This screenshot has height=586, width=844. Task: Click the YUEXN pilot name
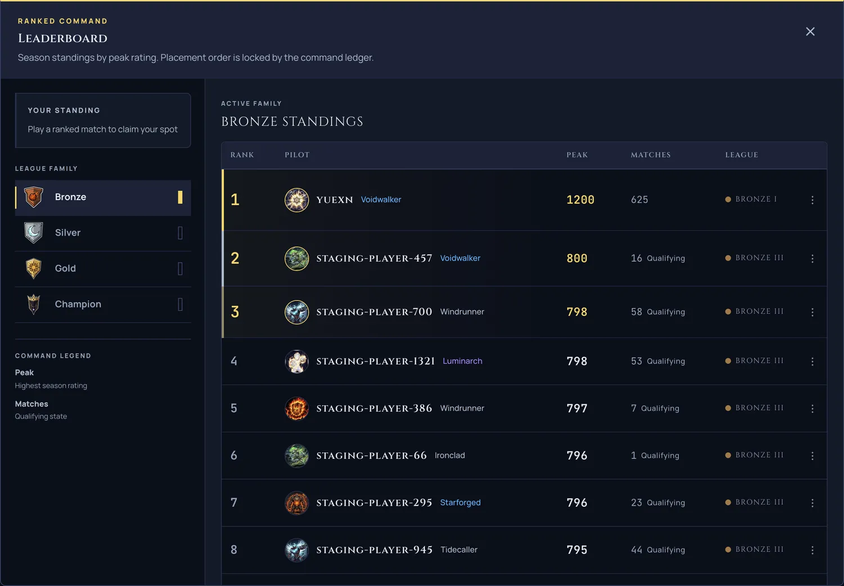pos(335,200)
